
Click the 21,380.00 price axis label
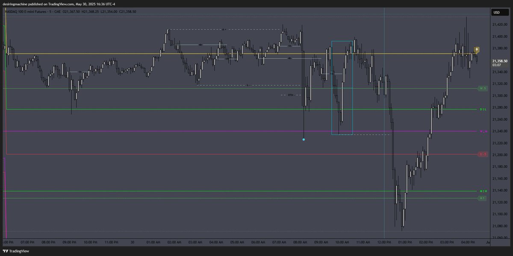coord(500,49)
